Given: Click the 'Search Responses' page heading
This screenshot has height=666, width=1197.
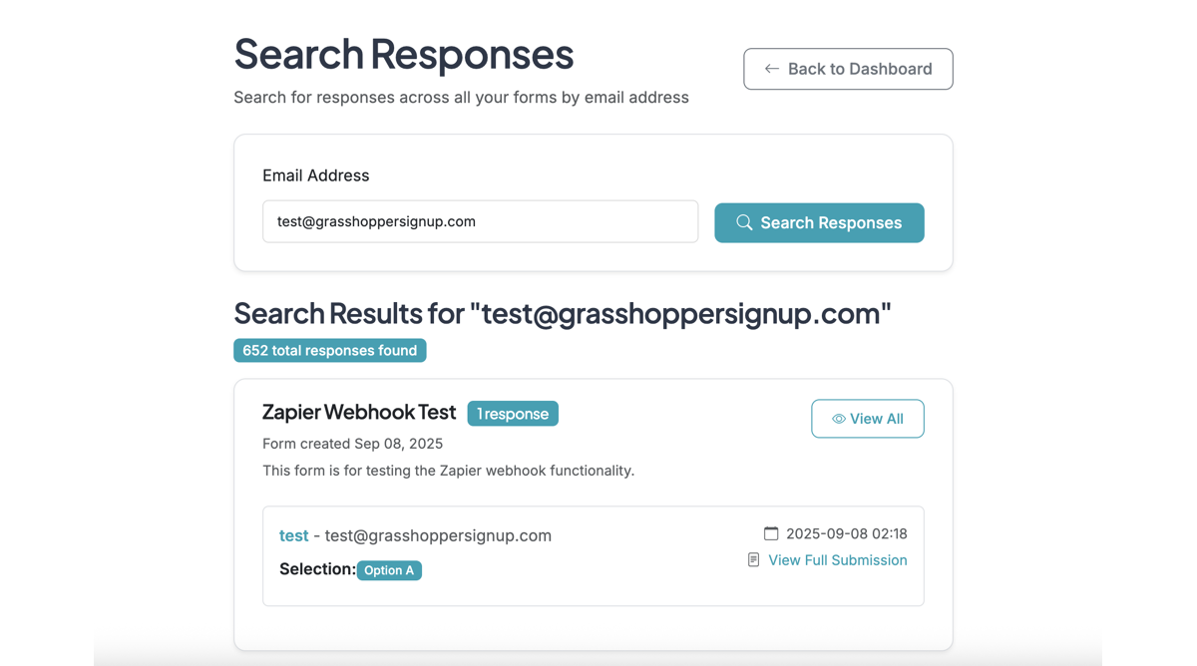Looking at the screenshot, I should coord(404,54).
